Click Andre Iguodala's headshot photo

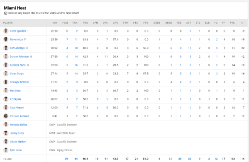(x=6, y=31)
